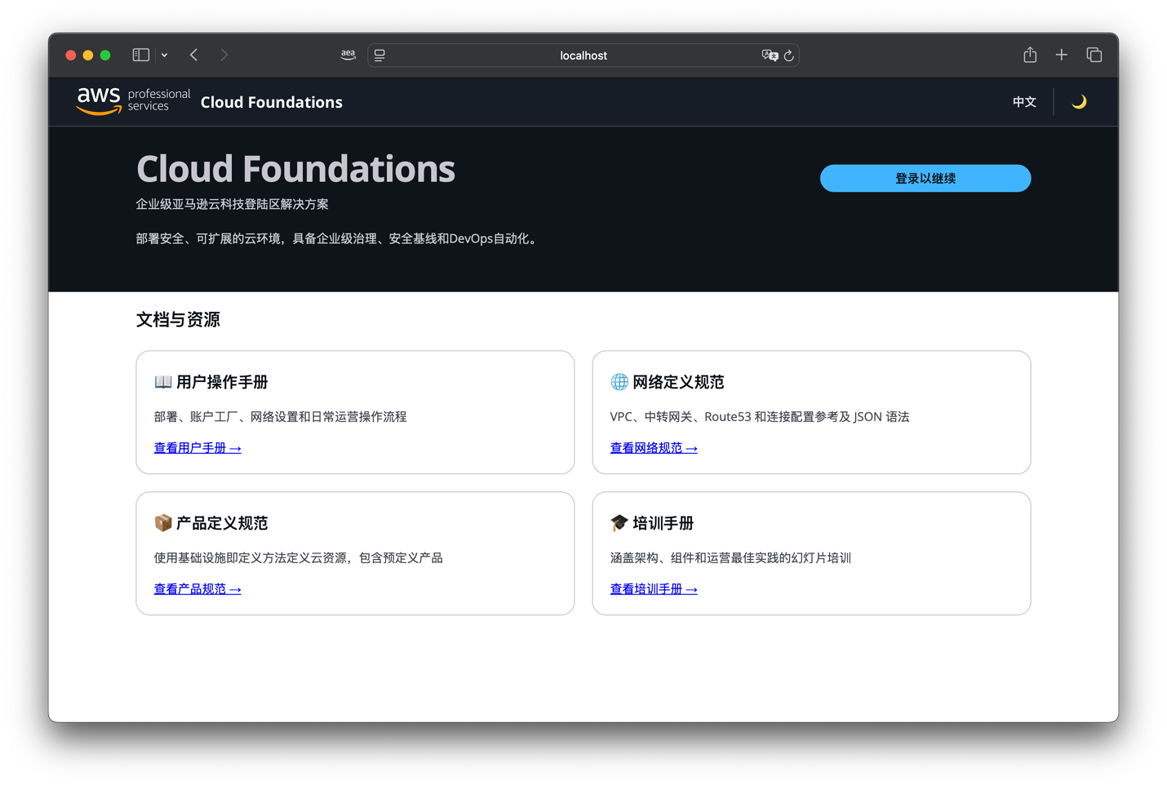
Task: Toggle dark mode moon icon
Action: (1079, 102)
